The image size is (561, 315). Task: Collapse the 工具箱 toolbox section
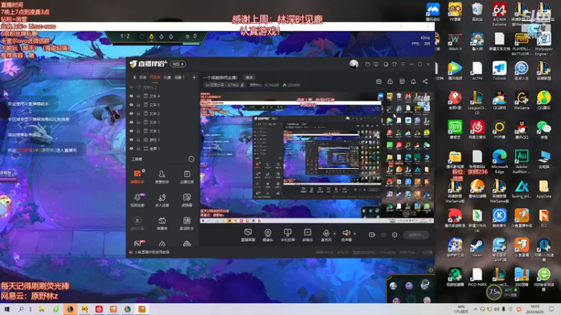[191, 159]
